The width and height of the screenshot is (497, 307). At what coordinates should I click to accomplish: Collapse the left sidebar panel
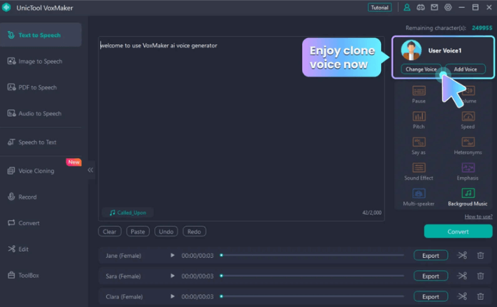tap(91, 170)
